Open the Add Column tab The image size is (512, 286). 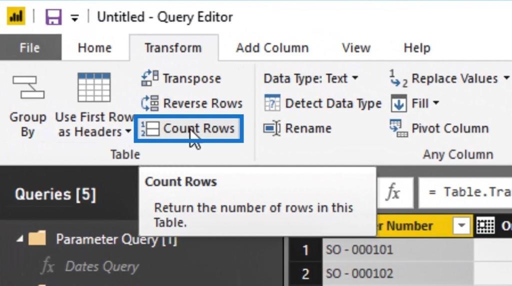click(272, 47)
